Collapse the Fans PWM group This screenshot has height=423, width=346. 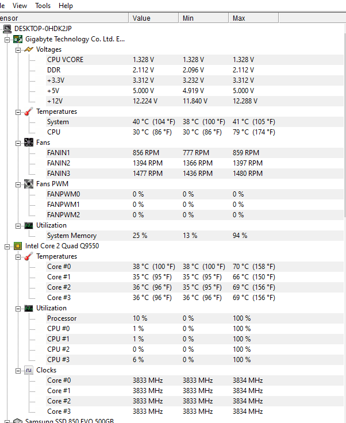click(18, 184)
